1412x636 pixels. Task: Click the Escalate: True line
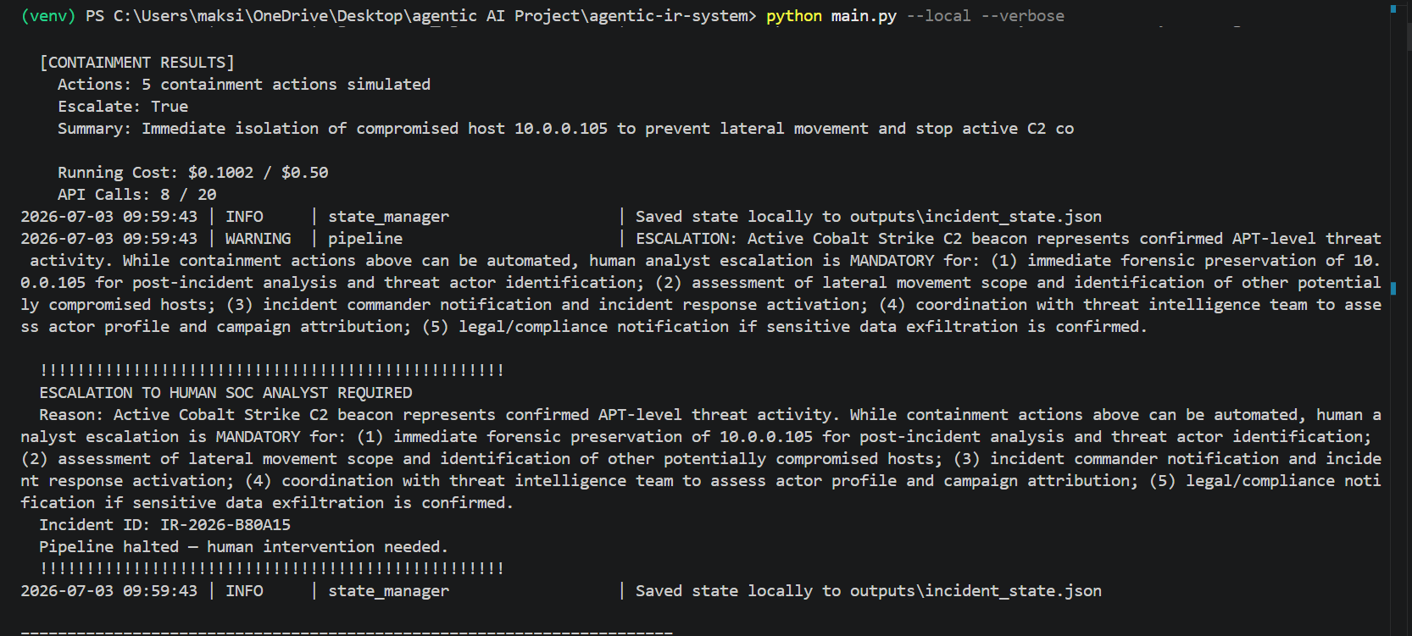point(123,107)
